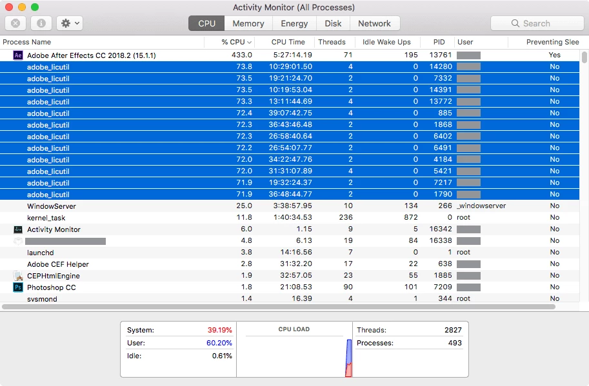
Task: Select adobe_licutil with PID 1868
Action: click(290, 125)
